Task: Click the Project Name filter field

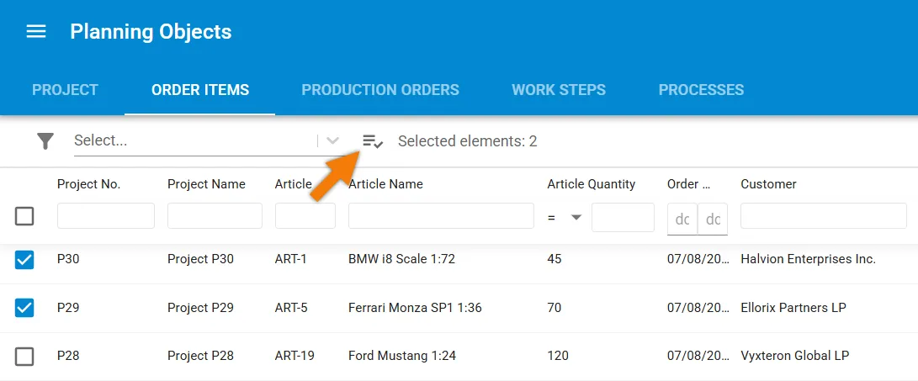Action: (x=215, y=215)
